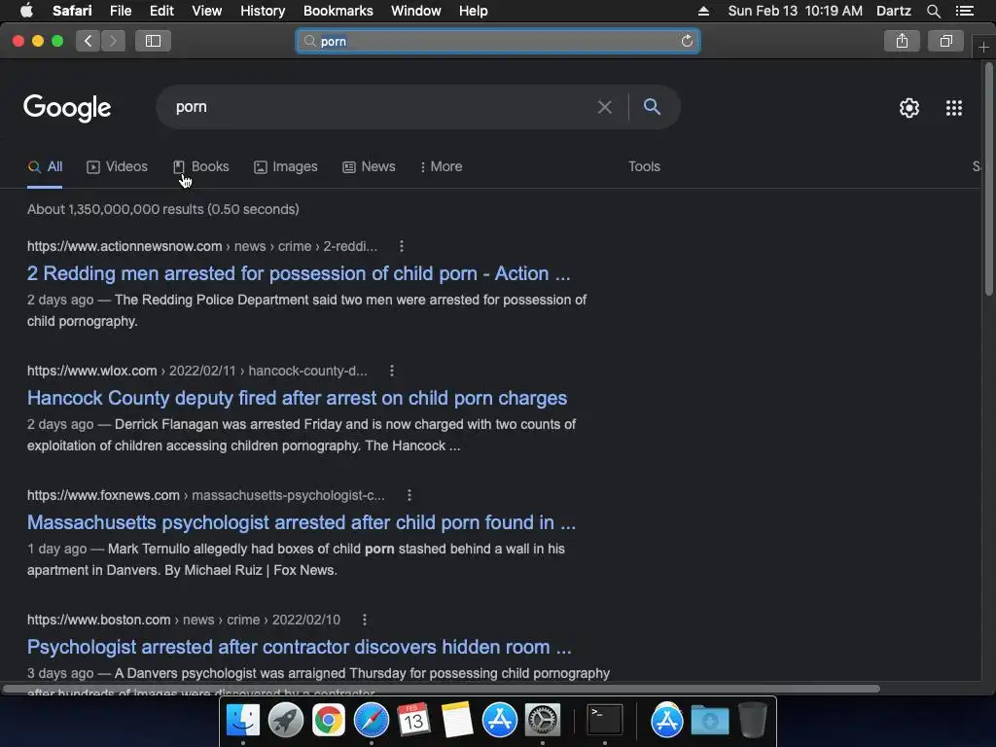Click the eject icon in menu bar
This screenshot has width=996, height=747.
pyautogui.click(x=703, y=11)
